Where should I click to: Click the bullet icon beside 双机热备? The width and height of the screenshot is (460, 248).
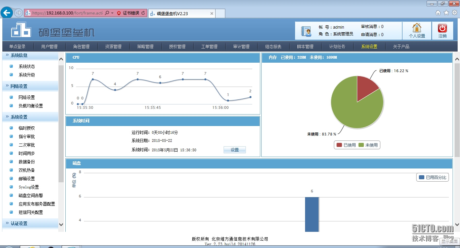tap(11, 170)
